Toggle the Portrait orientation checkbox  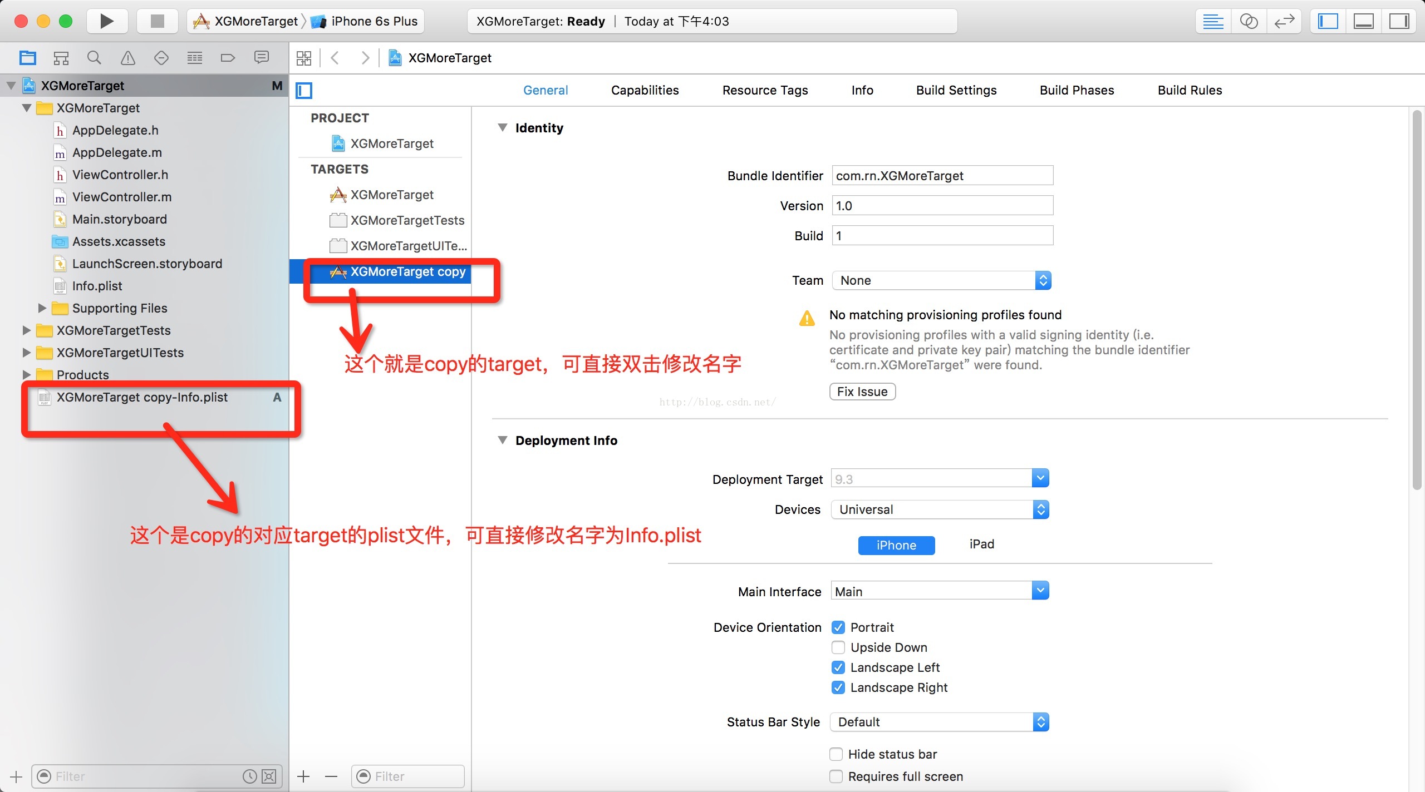(x=838, y=627)
